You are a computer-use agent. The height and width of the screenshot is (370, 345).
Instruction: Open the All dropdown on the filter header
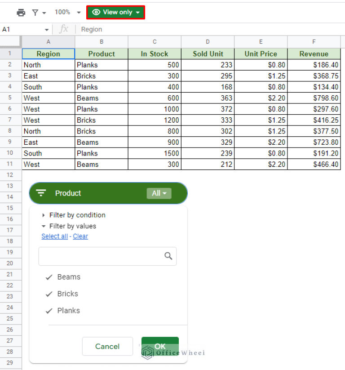[x=159, y=193]
